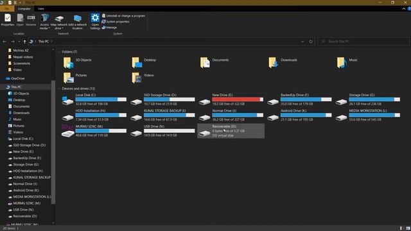
Task: Minimize the ribbon with the chevron
Action: click(x=404, y=8)
